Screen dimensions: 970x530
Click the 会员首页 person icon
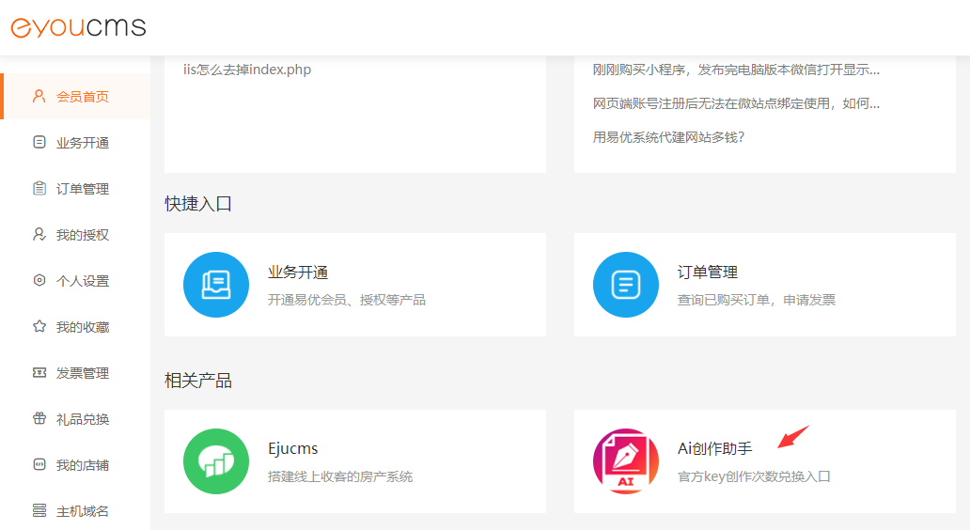[x=39, y=96]
